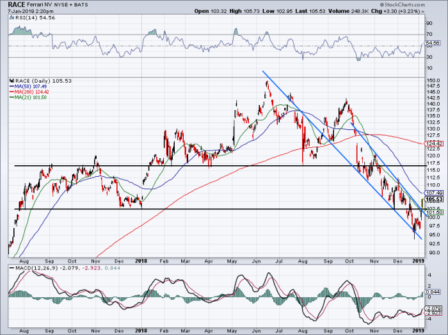Click the RSI(14) legend icon
Viewport: 448px width, 335px height.
pos(12,18)
